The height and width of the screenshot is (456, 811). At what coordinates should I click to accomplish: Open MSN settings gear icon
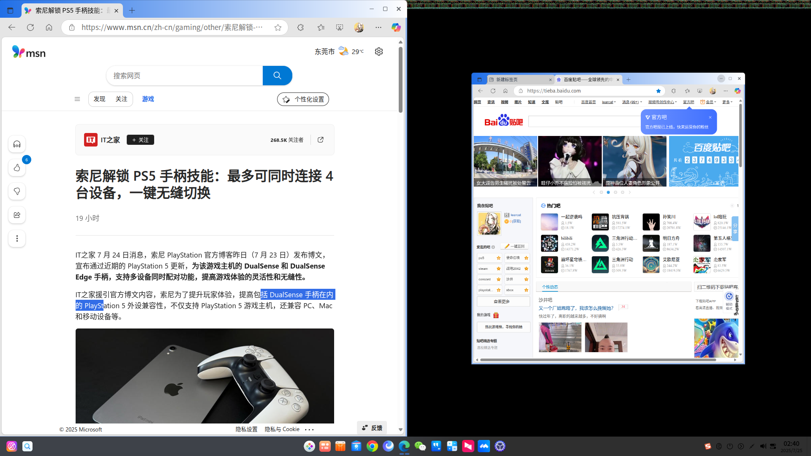(379, 52)
